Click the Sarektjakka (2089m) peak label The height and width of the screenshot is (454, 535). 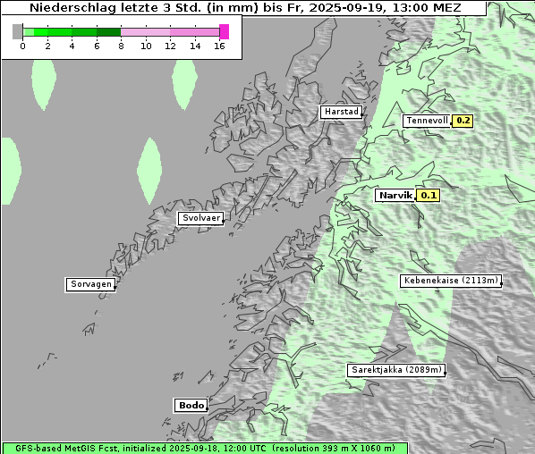click(x=396, y=370)
